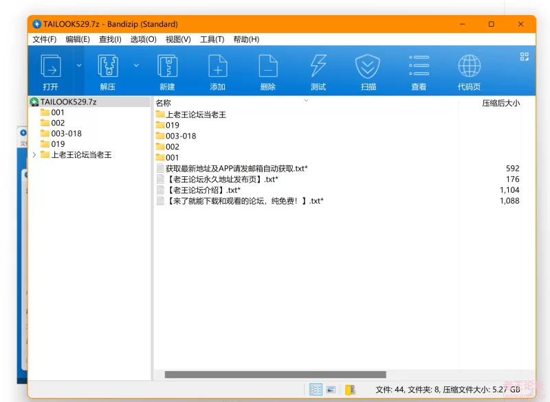Image resolution: width=550 pixels, height=402 pixels.
Task: Open the dropdown arrow next to 打开
Action: point(79,65)
